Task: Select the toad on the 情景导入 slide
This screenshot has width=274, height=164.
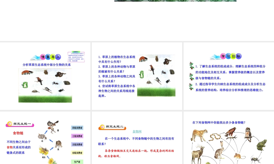Action: click(x=67, y=83)
